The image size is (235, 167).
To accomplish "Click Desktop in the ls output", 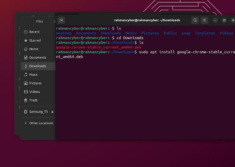I will (64, 33).
